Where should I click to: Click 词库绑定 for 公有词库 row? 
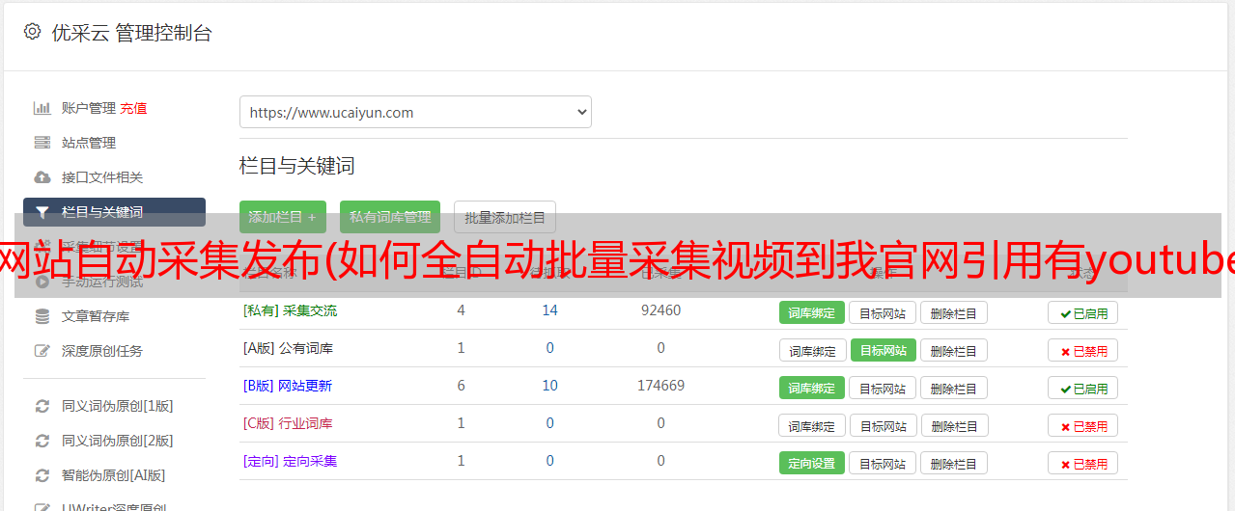[812, 350]
